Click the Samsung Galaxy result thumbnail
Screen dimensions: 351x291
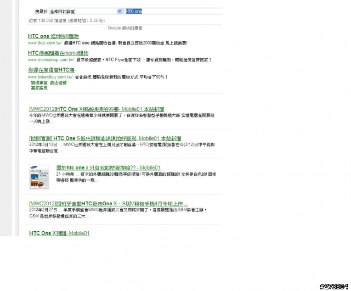39,177
